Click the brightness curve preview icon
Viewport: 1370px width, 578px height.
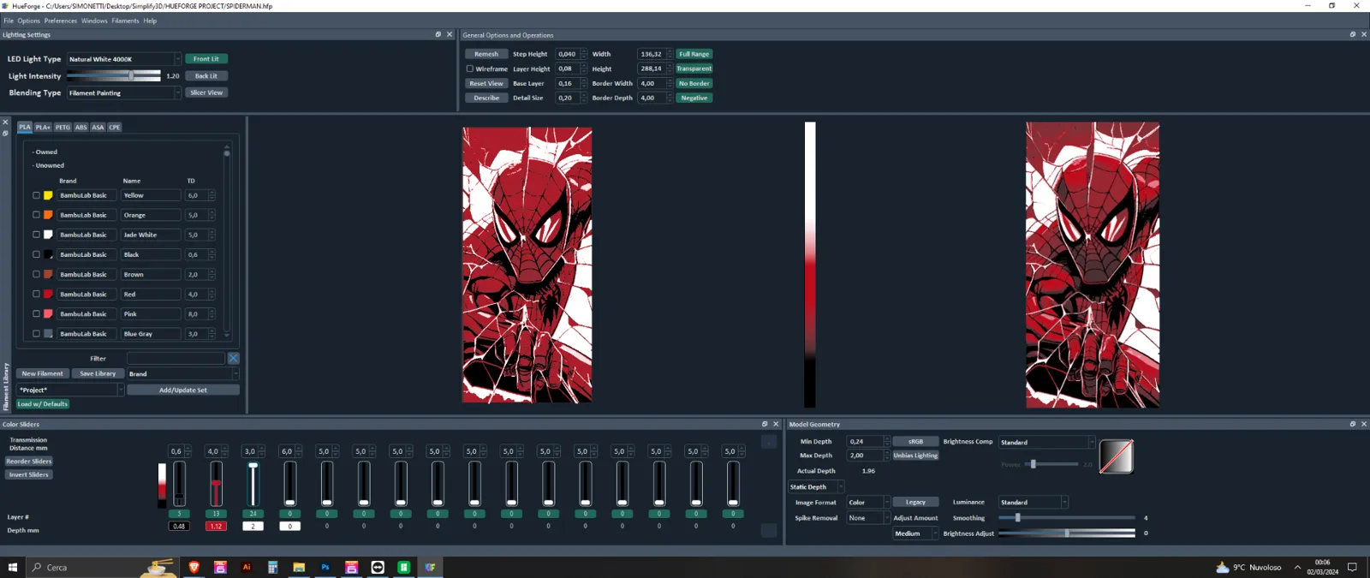coord(1116,456)
